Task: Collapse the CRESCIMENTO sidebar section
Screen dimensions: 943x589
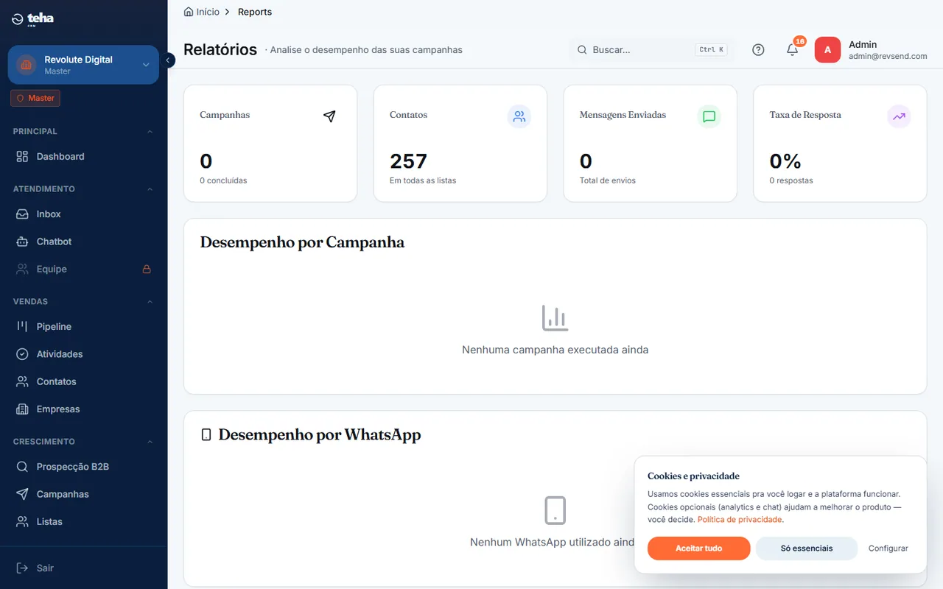Action: click(150, 442)
